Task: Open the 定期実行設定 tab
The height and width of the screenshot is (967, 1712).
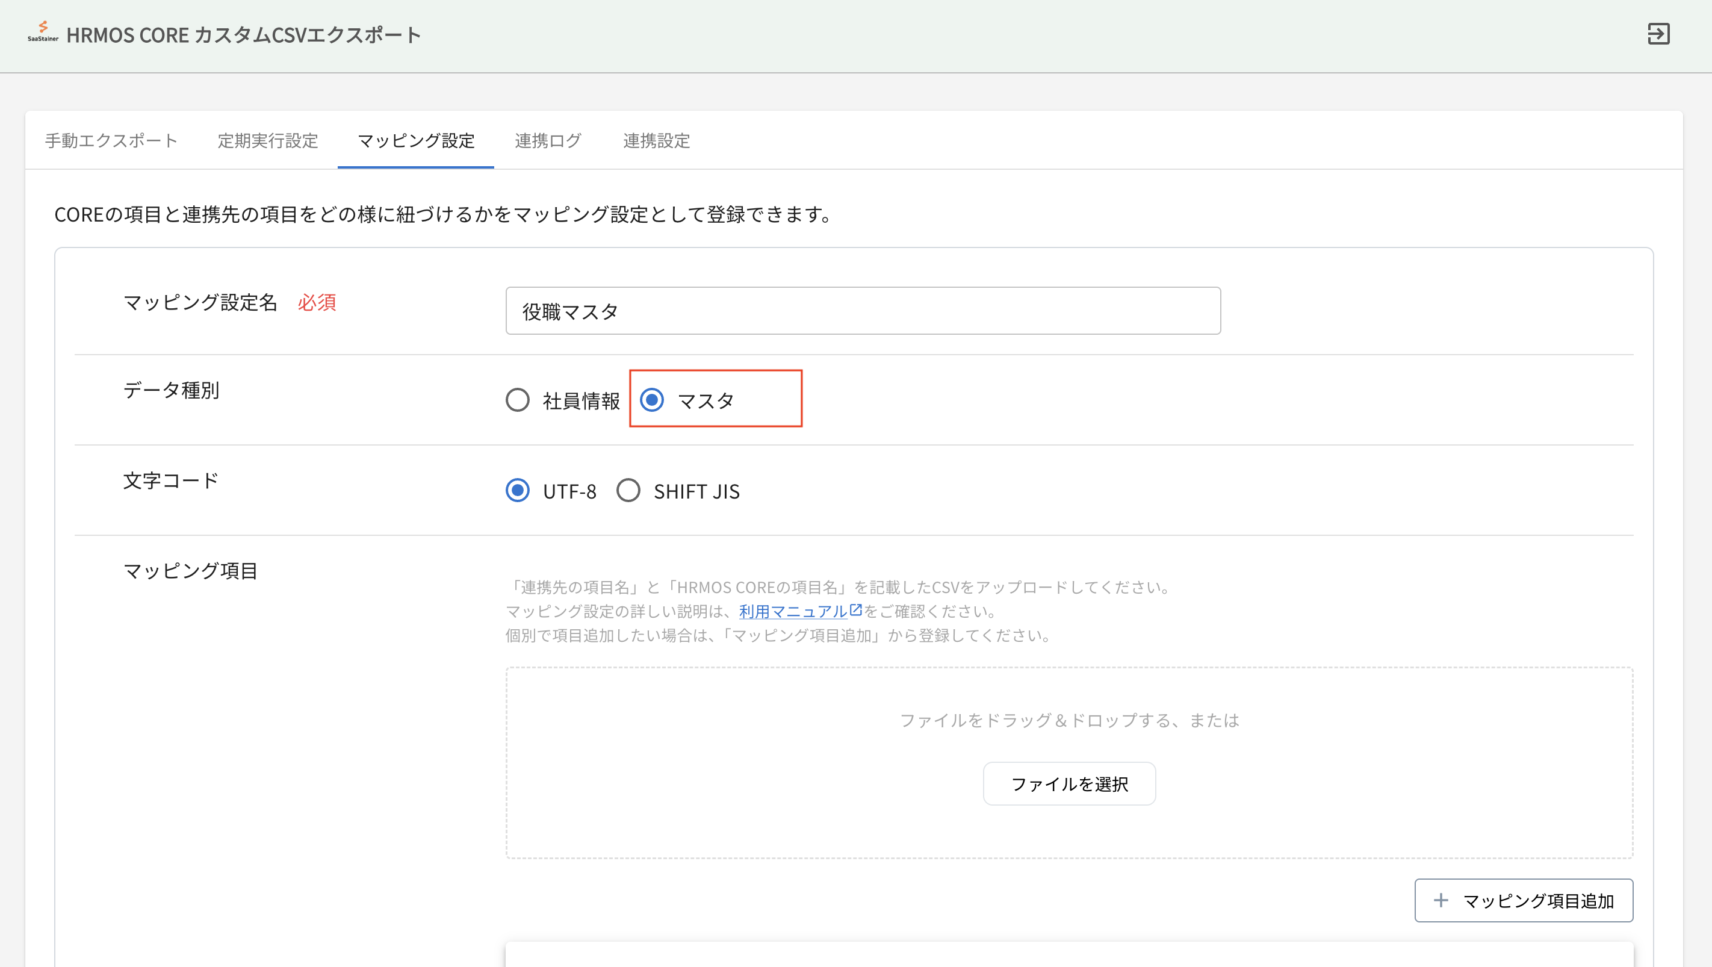Action: [268, 141]
